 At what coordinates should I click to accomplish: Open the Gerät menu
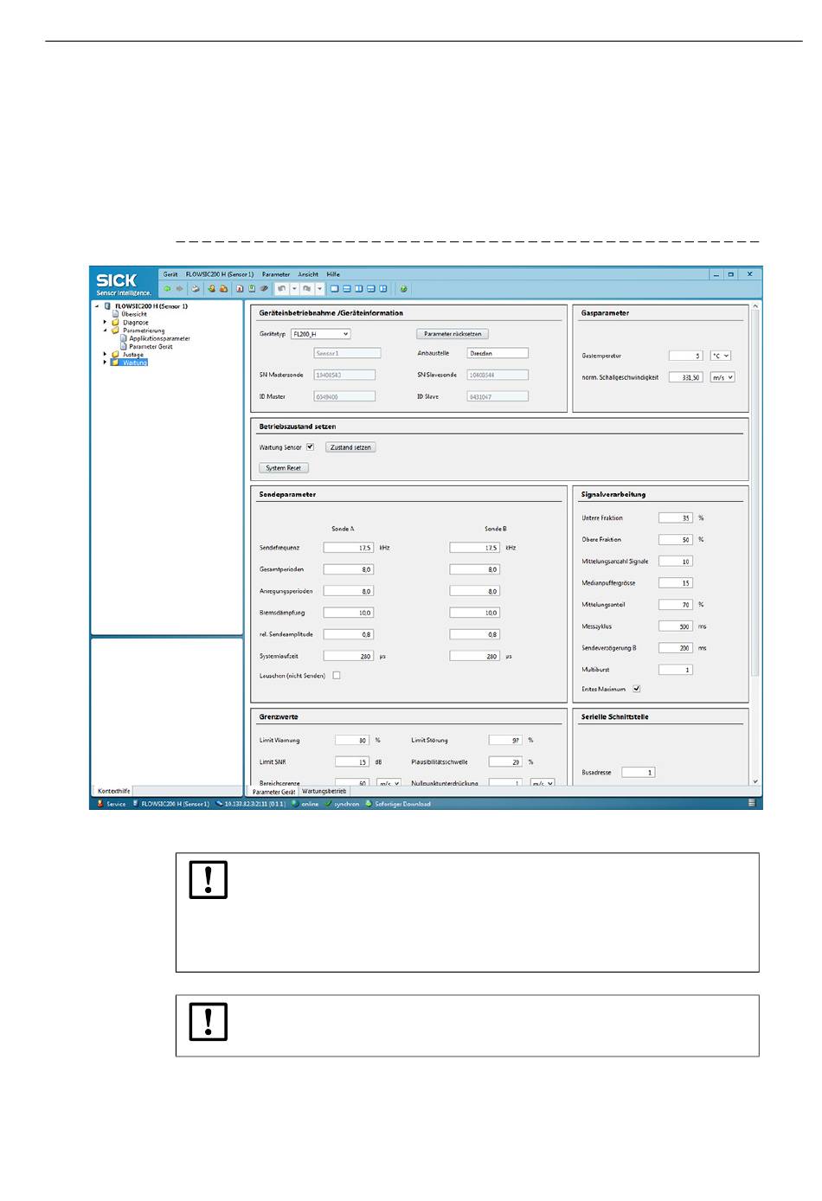click(170, 274)
